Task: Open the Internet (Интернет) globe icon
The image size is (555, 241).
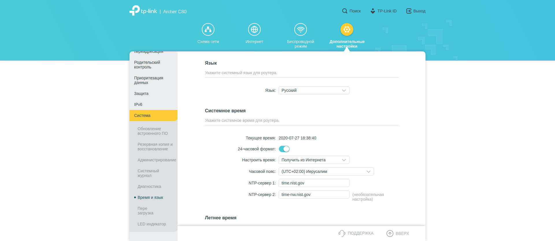Action: (254, 29)
